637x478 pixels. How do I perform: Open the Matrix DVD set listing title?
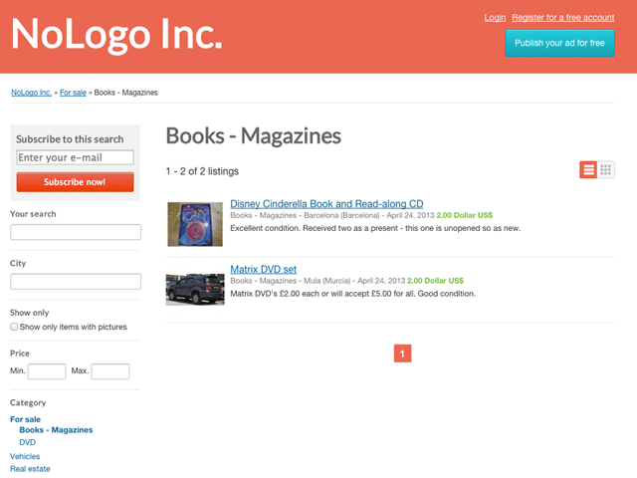(263, 269)
